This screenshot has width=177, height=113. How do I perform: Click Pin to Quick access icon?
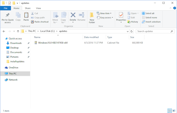click(7, 15)
